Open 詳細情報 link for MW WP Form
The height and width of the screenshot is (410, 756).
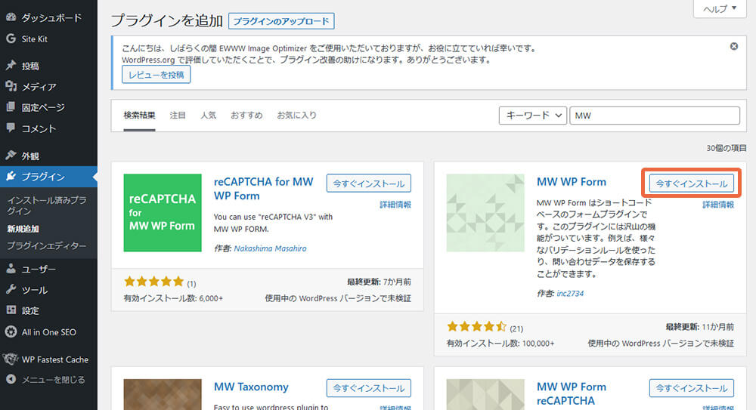[x=718, y=205]
